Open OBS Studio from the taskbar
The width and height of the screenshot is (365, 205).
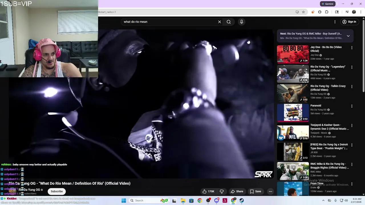208,200
